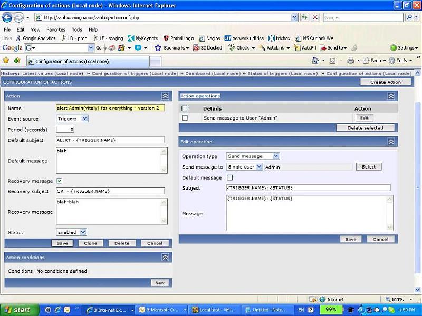The image size is (422, 316).
Task: Enable the Default message checkbox
Action: coord(229,178)
